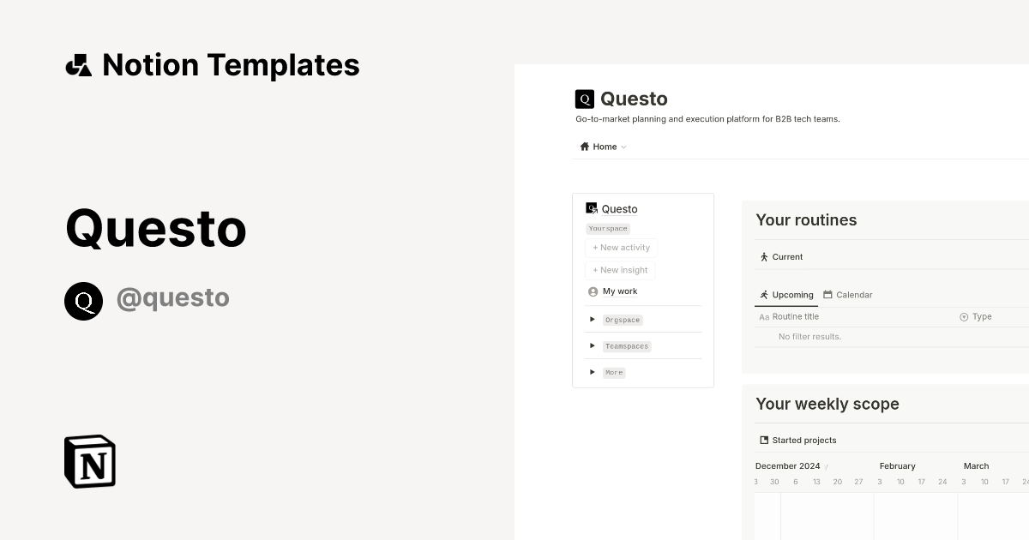Expand the More section
This screenshot has width=1029, height=540.
pyautogui.click(x=593, y=372)
